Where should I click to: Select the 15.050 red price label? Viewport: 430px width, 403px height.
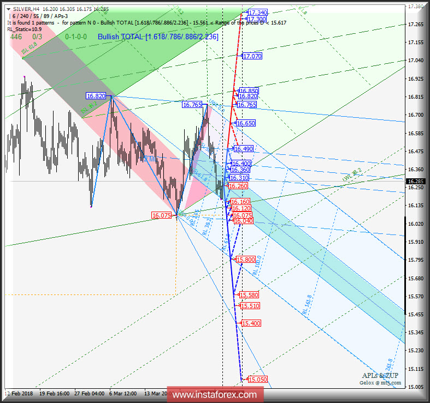(x=258, y=380)
